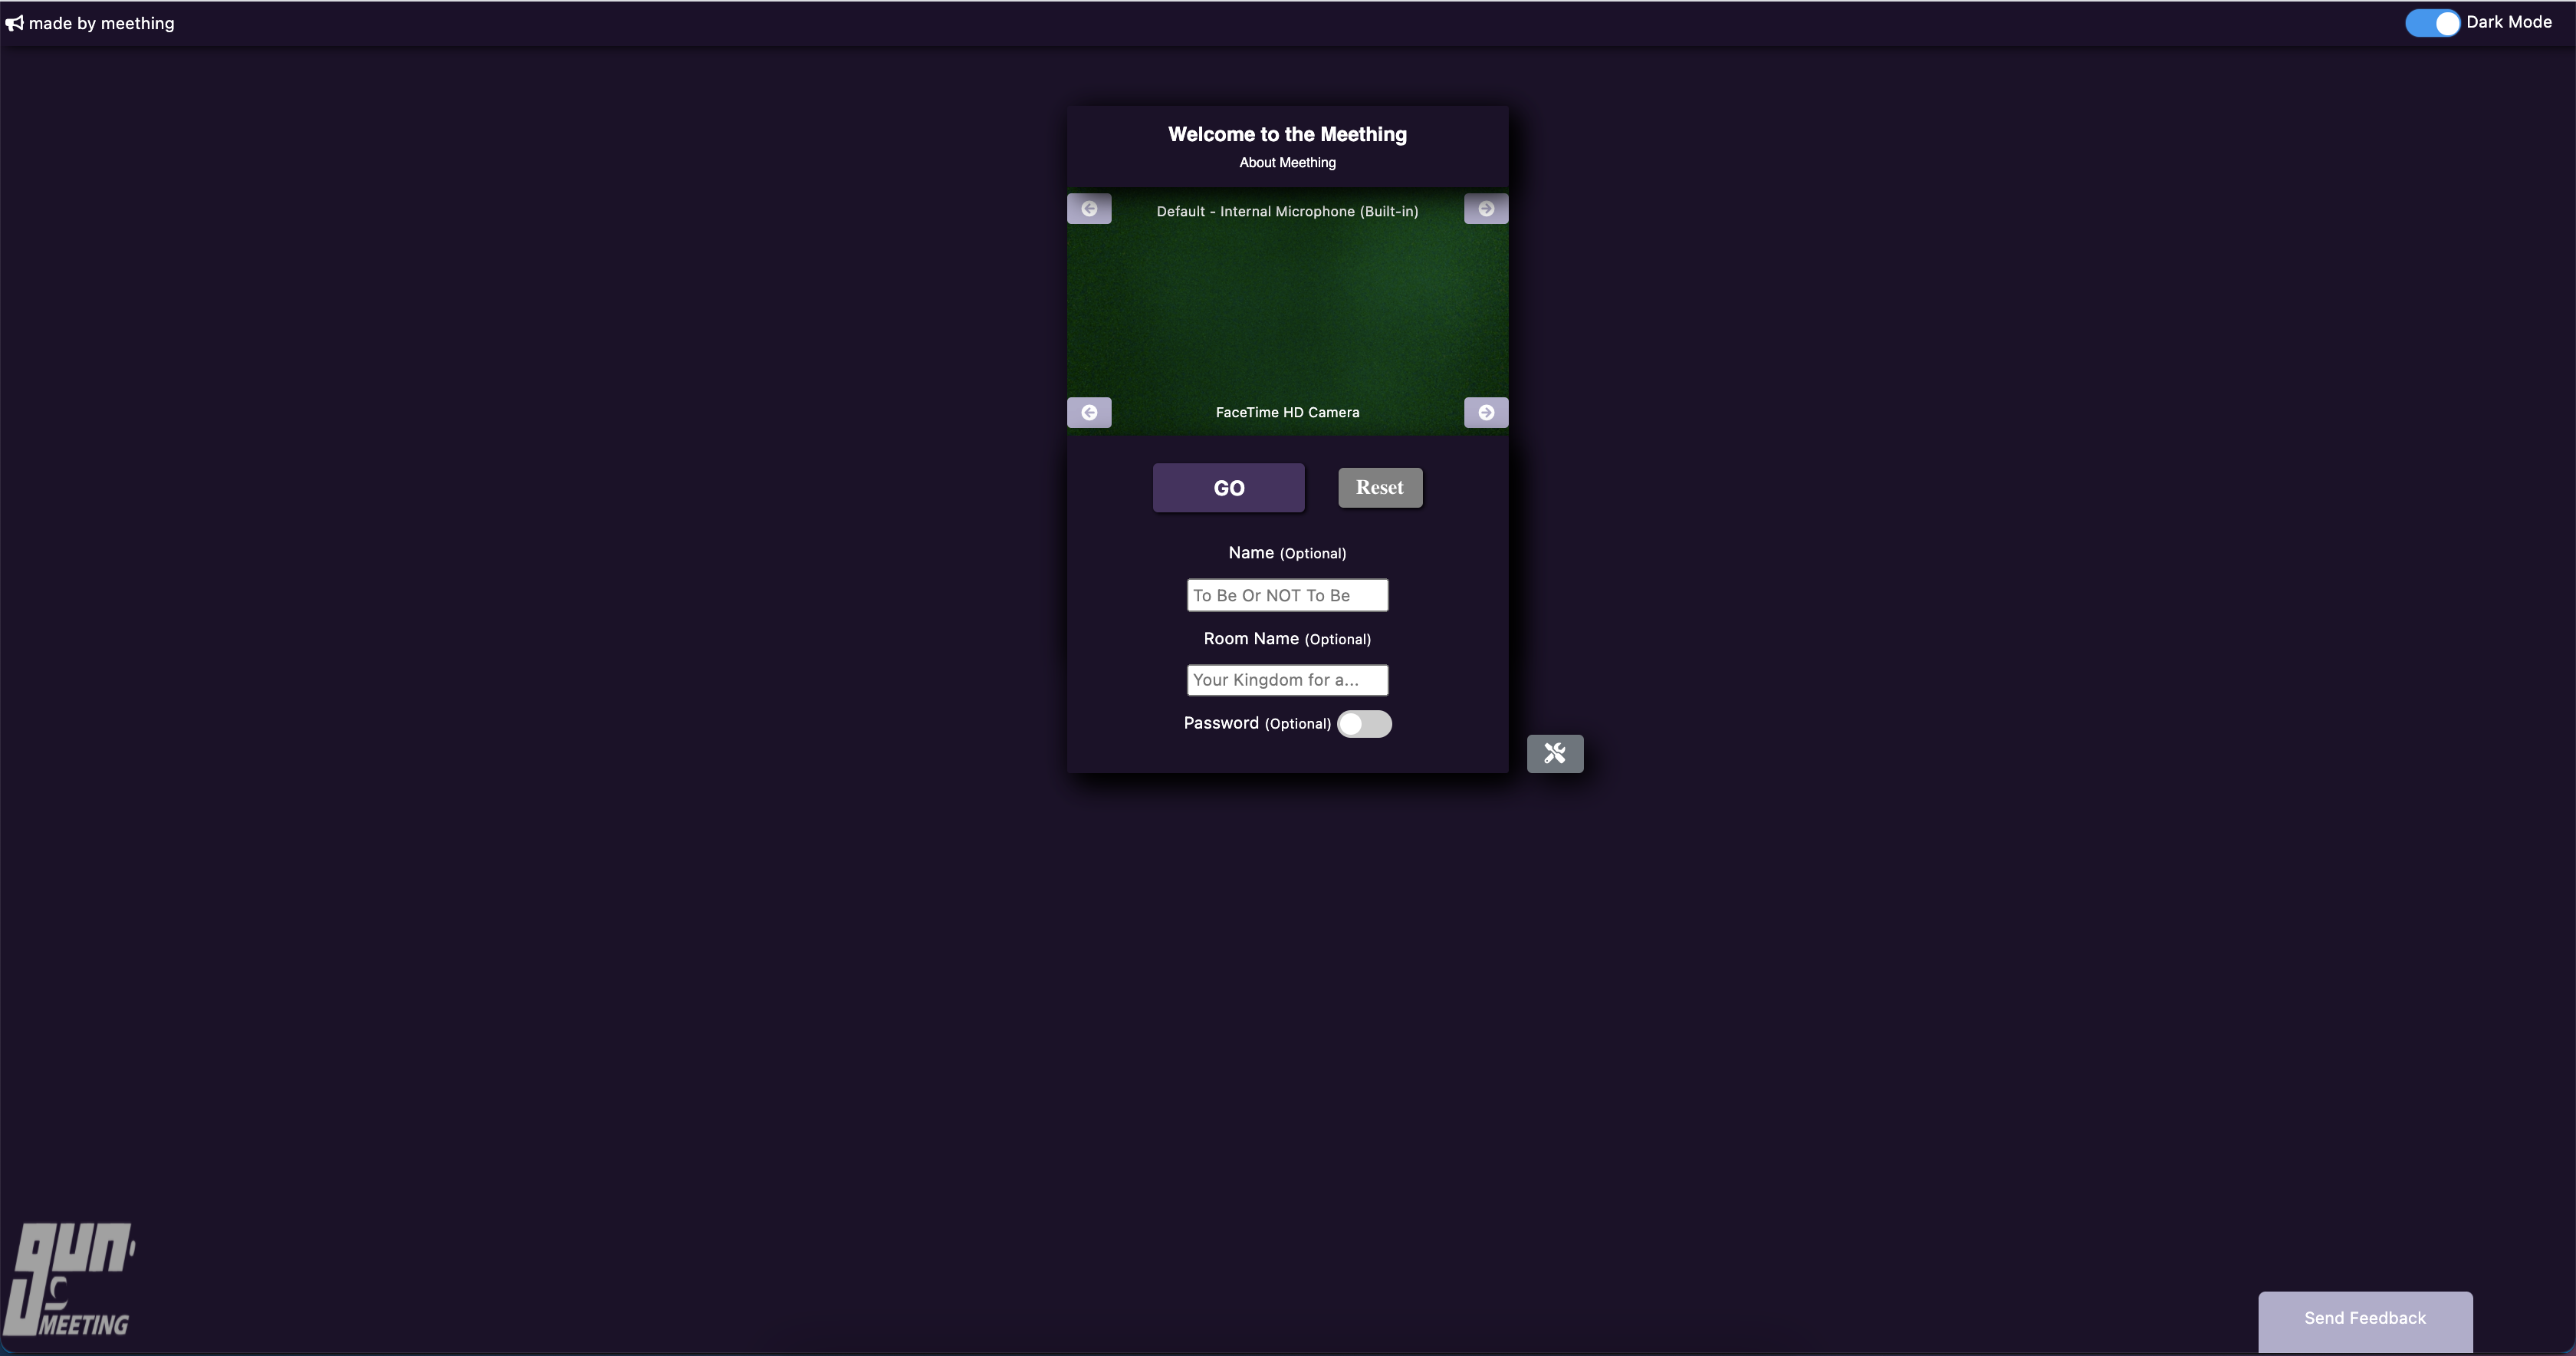Switch to previous microphone with left arrow
Image resolution: width=2576 pixels, height=1356 pixels.
[x=1089, y=208]
